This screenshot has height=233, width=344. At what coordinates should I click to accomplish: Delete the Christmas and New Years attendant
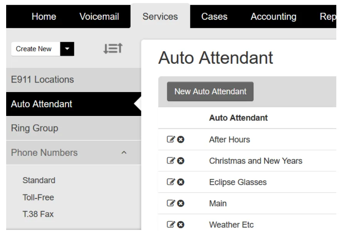(181, 161)
